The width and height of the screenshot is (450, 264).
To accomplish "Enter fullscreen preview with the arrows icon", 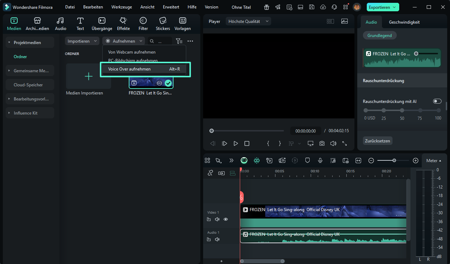I will tap(345, 143).
